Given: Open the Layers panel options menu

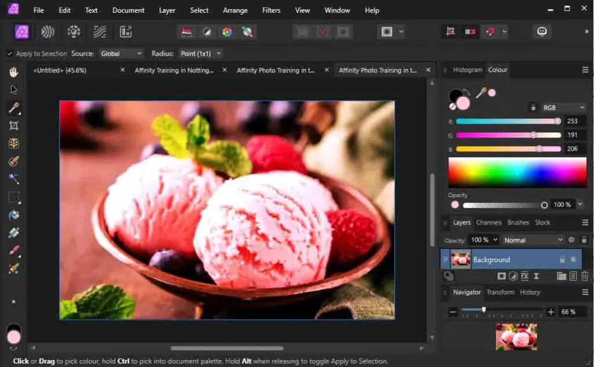Looking at the screenshot, I should click(x=585, y=223).
